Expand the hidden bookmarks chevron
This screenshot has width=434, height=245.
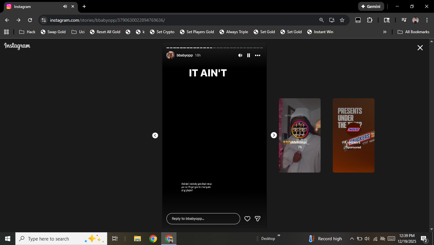tap(385, 32)
